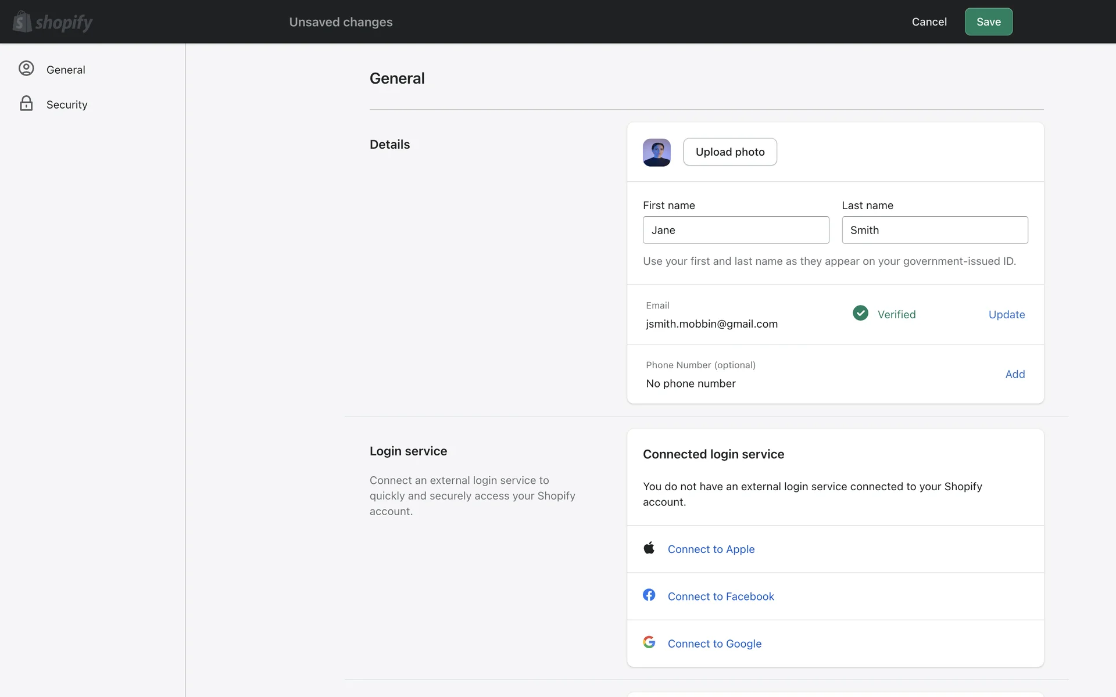Click the General profile icon in sidebar

[x=26, y=69]
